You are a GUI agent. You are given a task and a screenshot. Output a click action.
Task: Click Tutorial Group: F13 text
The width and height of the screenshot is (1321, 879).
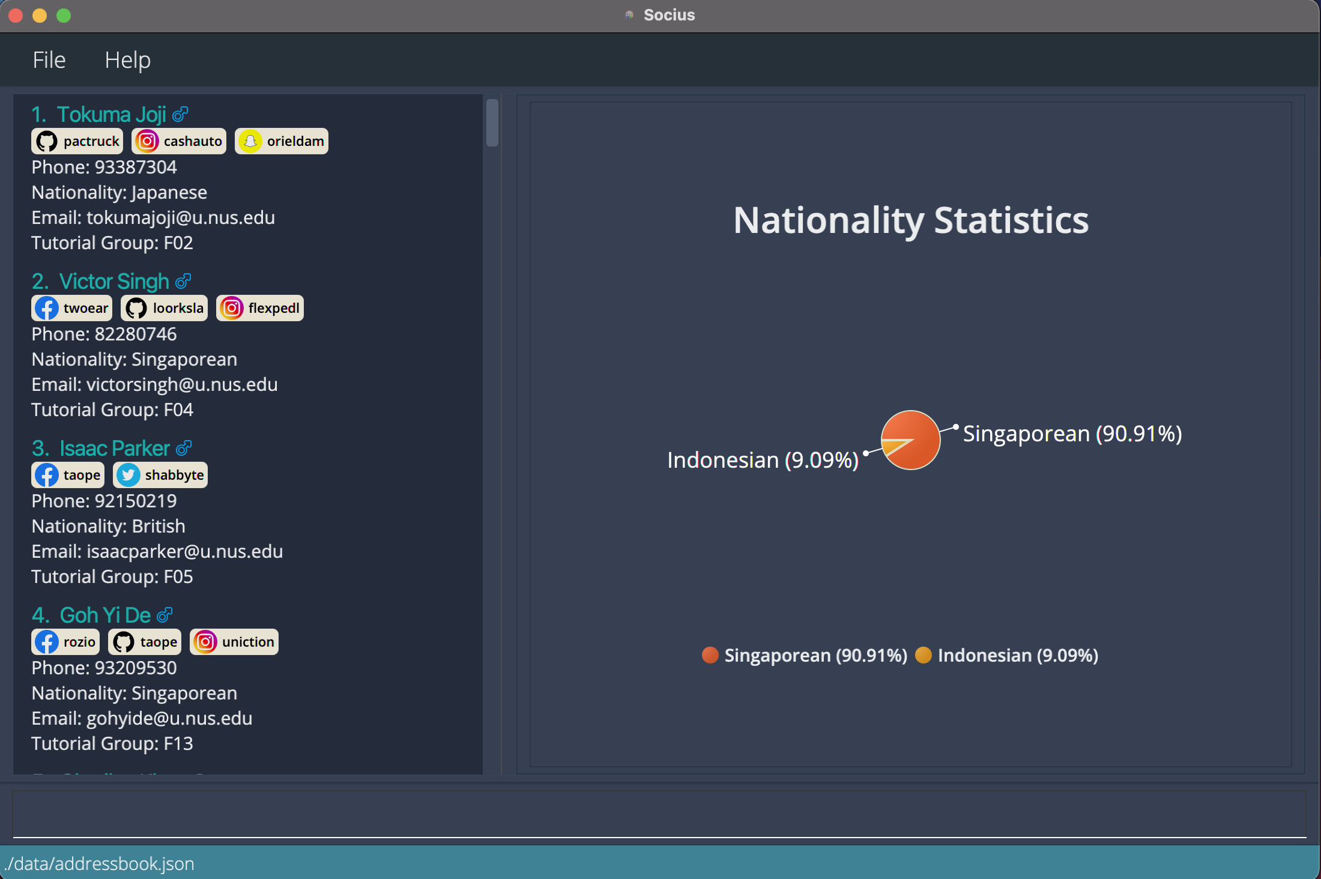pyautogui.click(x=112, y=743)
